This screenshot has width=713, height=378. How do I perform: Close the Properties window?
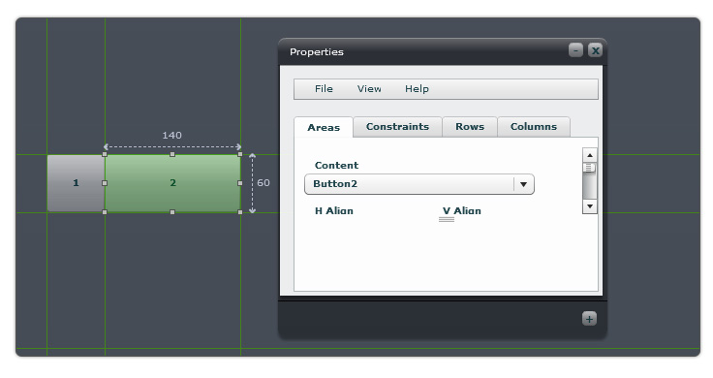(595, 50)
